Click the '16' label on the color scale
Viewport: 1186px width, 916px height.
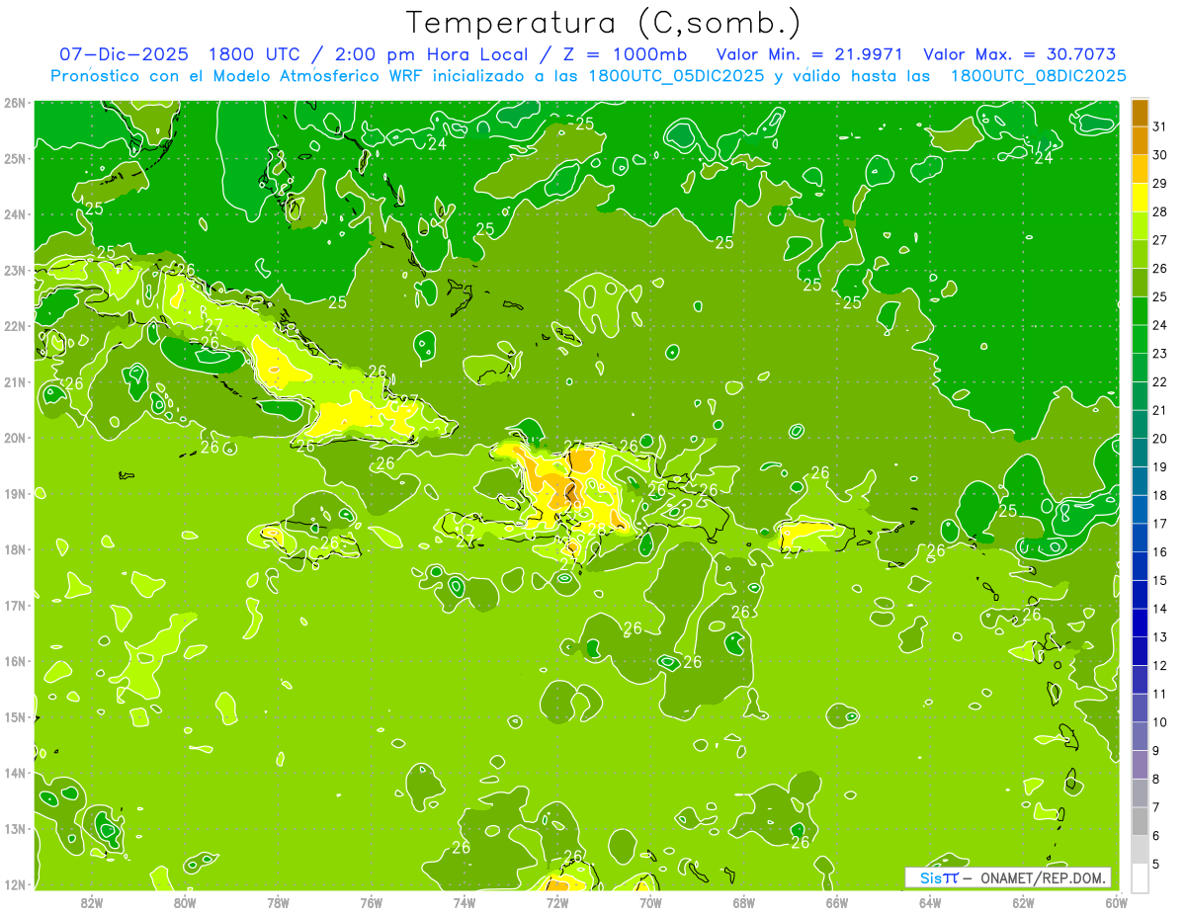click(x=1160, y=551)
